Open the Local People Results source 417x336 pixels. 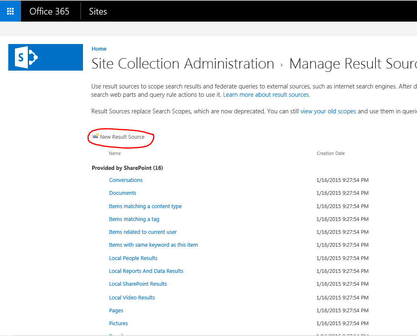pyautogui.click(x=133, y=258)
